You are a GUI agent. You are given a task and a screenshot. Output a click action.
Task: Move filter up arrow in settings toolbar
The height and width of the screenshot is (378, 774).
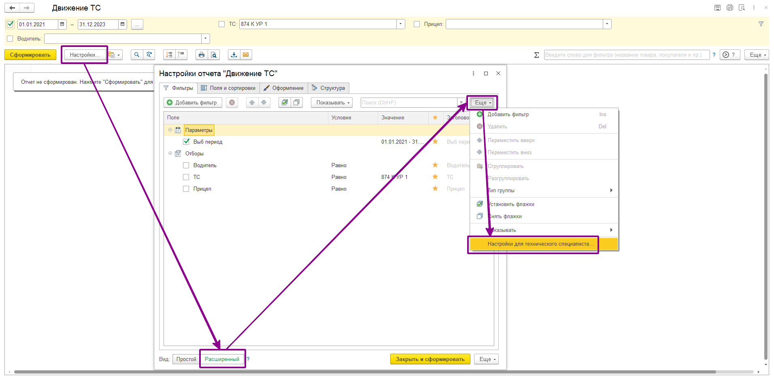(x=252, y=102)
